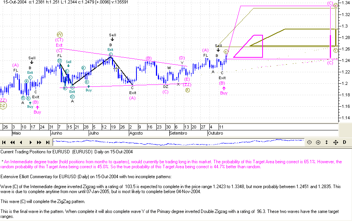Click the Julho month label on timeline
This screenshot has height=221, width=352.
tap(94, 133)
